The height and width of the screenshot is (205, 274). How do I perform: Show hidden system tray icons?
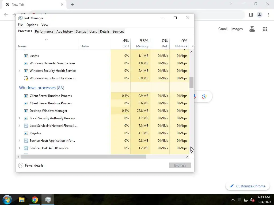point(233,200)
